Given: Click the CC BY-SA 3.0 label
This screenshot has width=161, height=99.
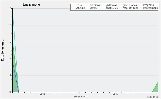Looking at the screenshot, I should point(153,97).
